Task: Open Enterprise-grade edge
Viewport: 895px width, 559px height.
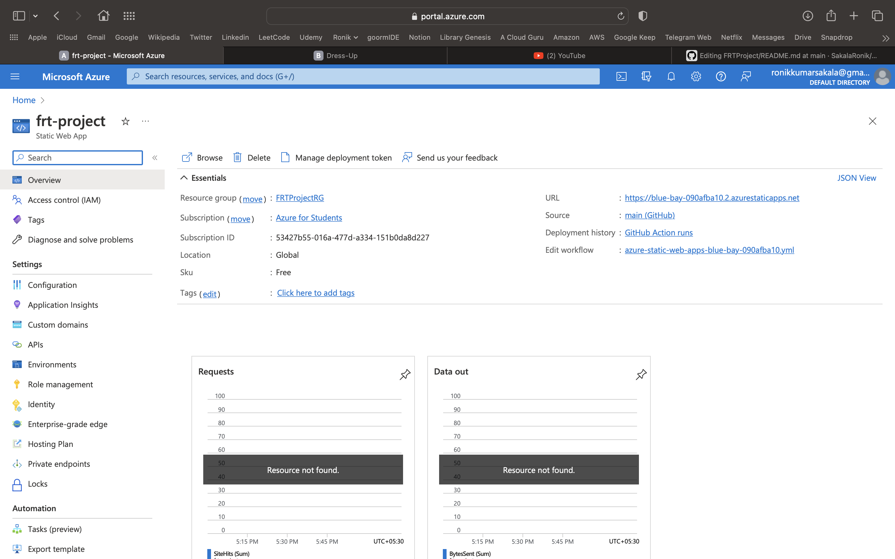Action: [82, 425]
